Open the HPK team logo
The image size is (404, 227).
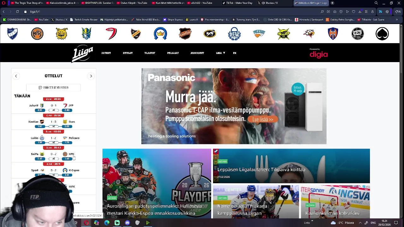37,34
